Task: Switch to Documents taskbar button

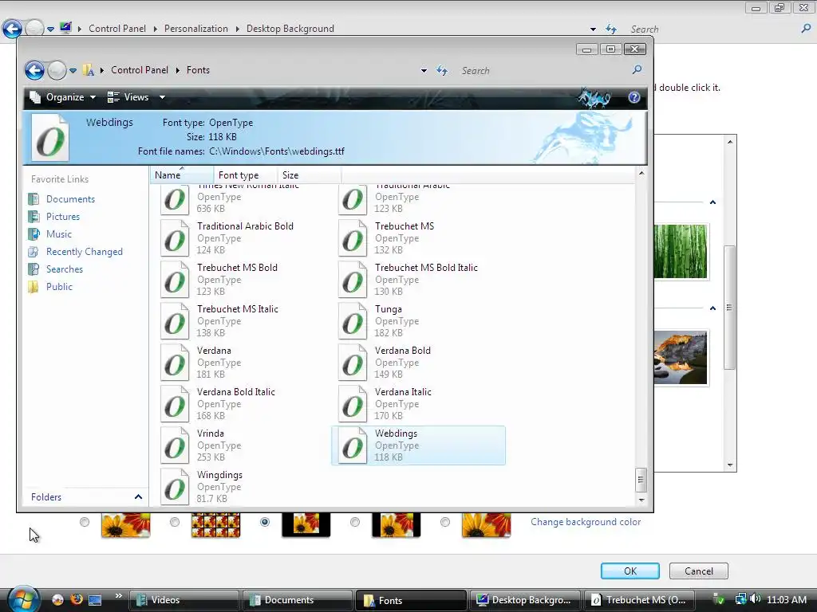Action: [x=297, y=600]
